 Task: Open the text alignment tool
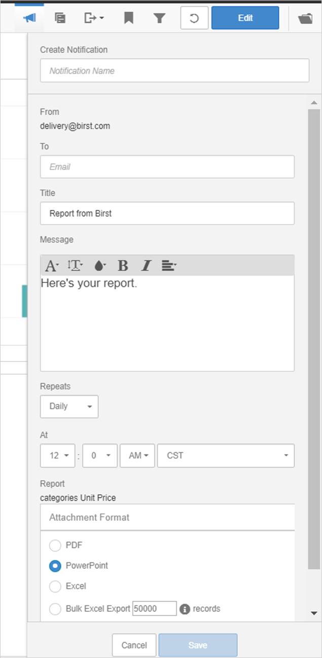coord(168,265)
